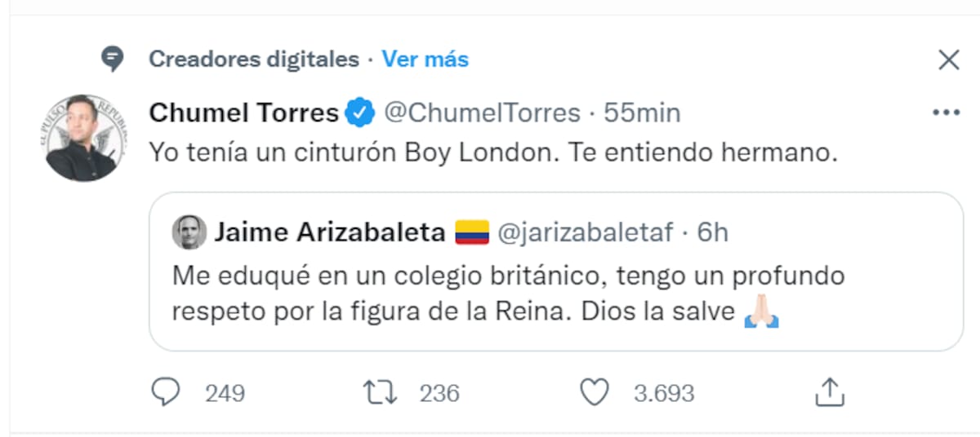Click the praying hands emoji

pyautogui.click(x=762, y=313)
